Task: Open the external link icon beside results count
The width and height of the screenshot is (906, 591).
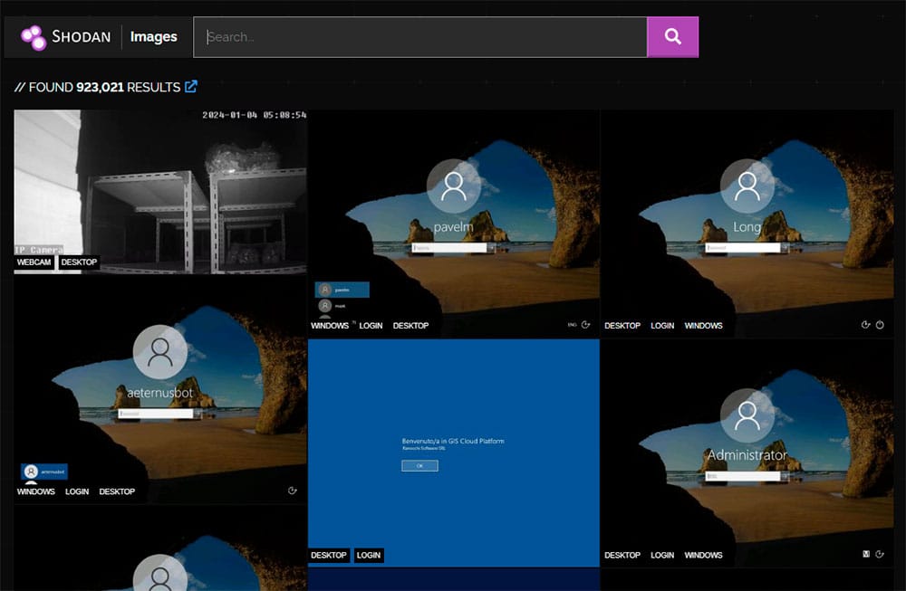Action: click(x=191, y=87)
